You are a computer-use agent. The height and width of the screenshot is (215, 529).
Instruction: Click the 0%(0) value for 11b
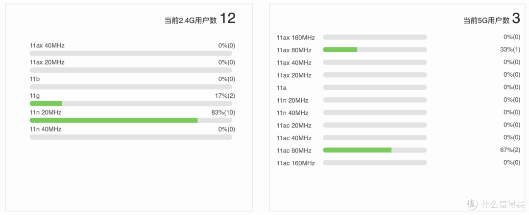(x=226, y=79)
